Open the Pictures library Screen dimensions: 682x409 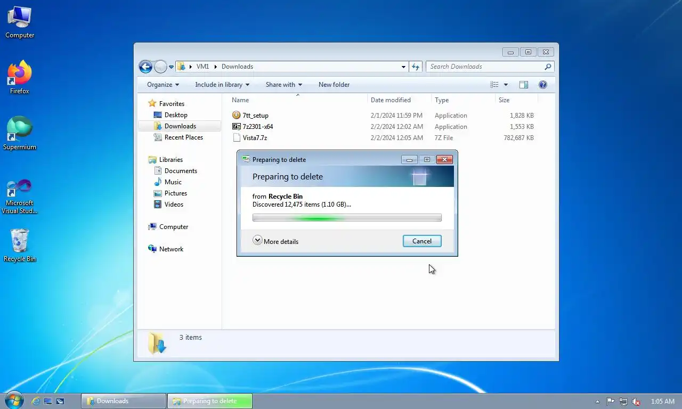click(x=176, y=193)
